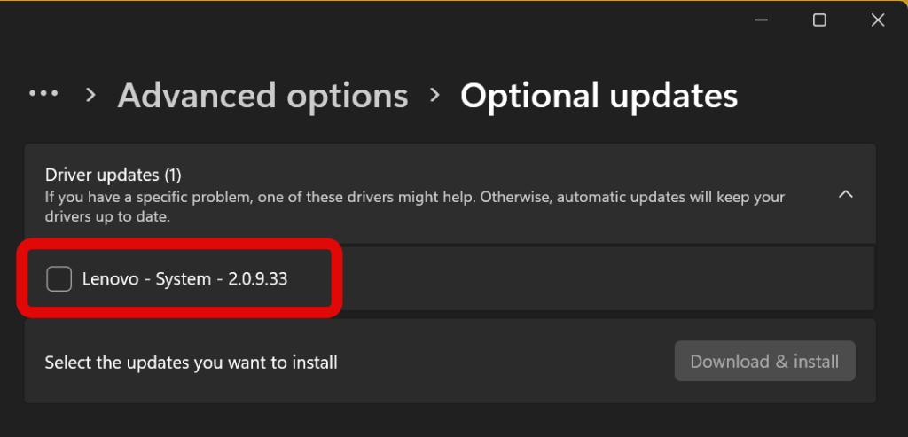Minimize the Settings window
This screenshot has width=908, height=437.
pyautogui.click(x=761, y=20)
